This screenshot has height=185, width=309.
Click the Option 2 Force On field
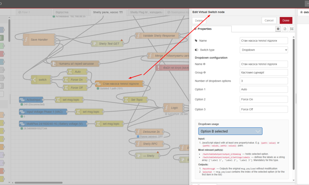(x=264, y=99)
